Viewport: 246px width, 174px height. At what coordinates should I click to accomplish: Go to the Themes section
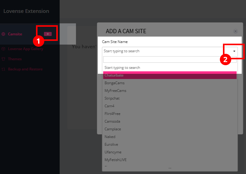[15, 59]
